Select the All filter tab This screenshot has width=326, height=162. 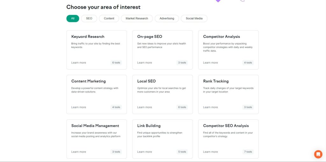pyautogui.click(x=73, y=18)
